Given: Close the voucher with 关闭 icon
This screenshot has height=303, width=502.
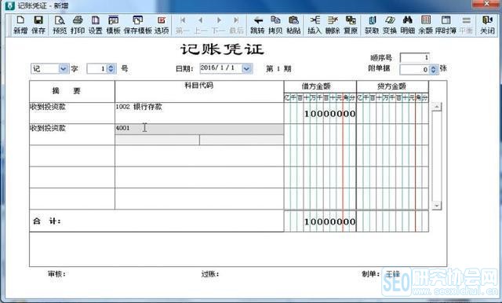Looking at the screenshot, I should (487, 24).
